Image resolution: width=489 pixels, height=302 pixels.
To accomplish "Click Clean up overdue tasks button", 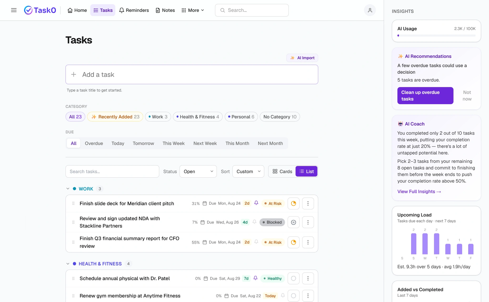I will tap(425, 96).
